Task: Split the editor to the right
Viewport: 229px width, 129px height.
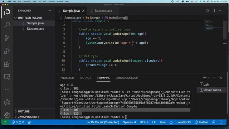Action: (x=214, y=11)
